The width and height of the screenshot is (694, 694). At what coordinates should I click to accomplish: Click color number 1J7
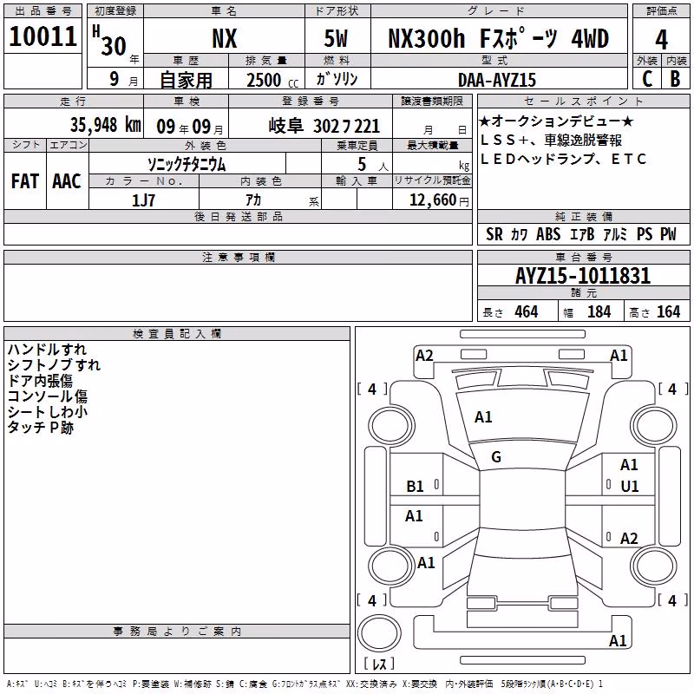click(x=143, y=200)
